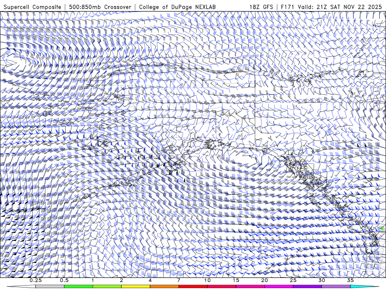Click the yellow 2–4 legend color segment
The image size is (386, 289).
pyautogui.click(x=136, y=287)
